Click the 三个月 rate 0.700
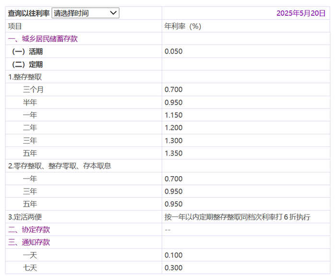This screenshot has width=336, height=280. [173, 90]
